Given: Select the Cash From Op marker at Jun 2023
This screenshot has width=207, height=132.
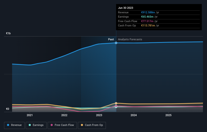Looking at the screenshot, I should [x=116, y=103].
